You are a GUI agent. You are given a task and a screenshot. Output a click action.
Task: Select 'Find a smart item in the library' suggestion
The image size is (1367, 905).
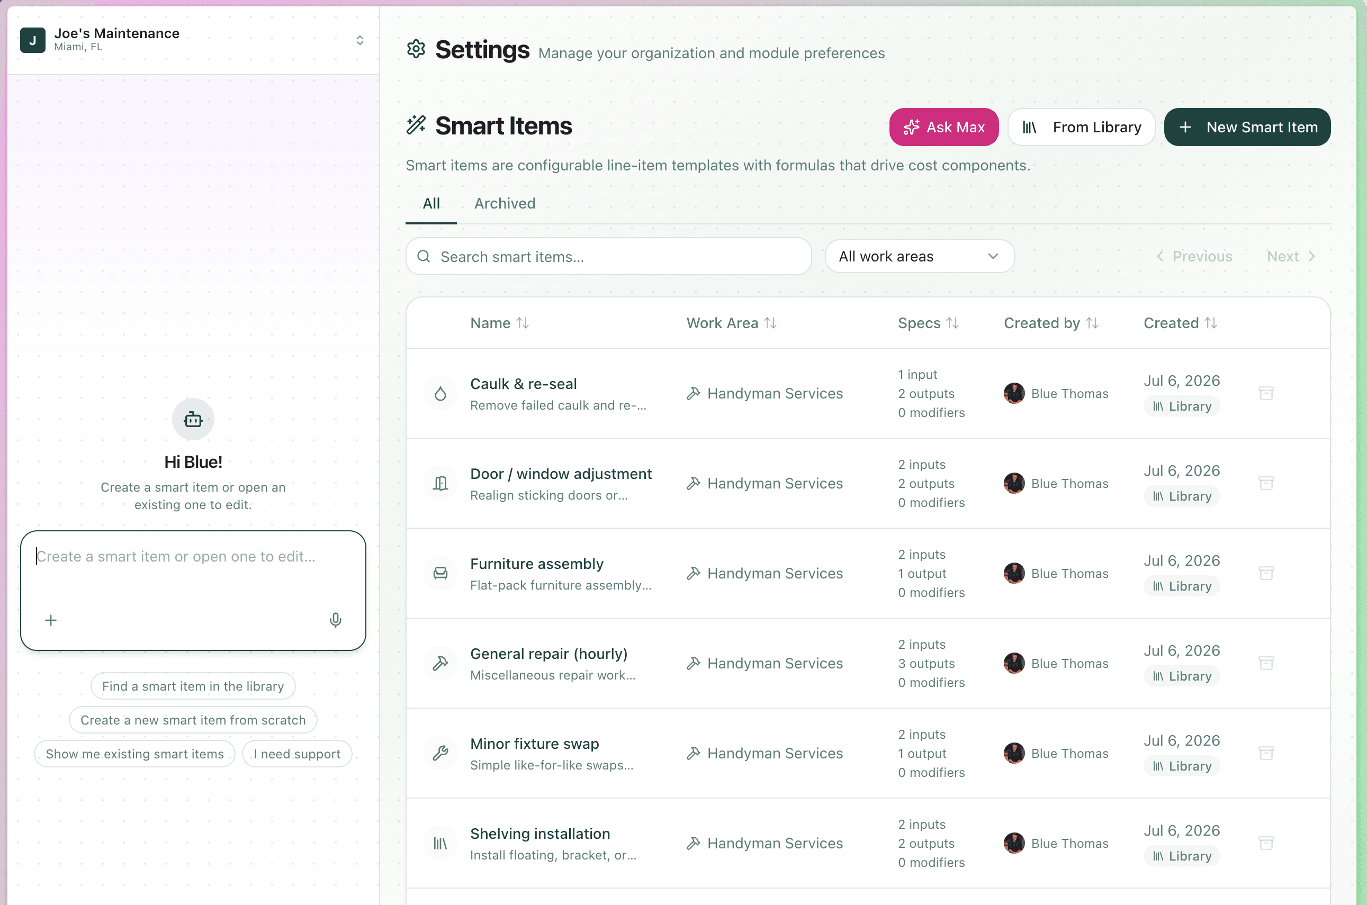[193, 686]
